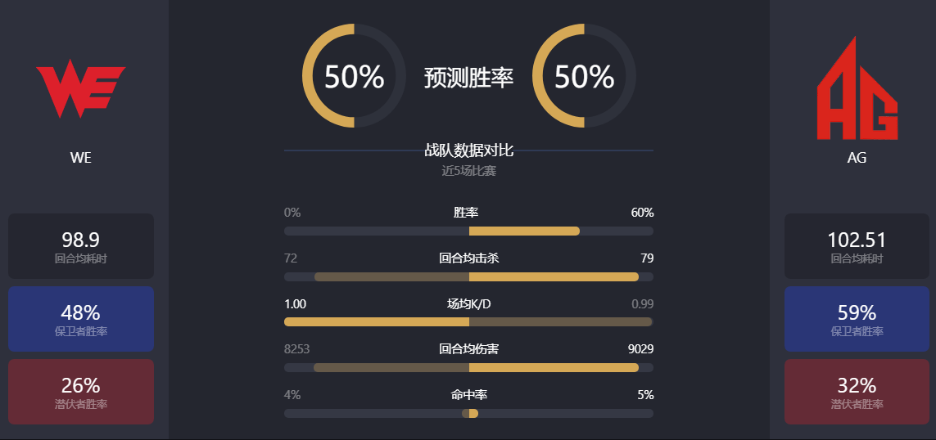This screenshot has width=936, height=440.
Task: Click the 回合均击杀 comparison bar
Action: (468, 276)
